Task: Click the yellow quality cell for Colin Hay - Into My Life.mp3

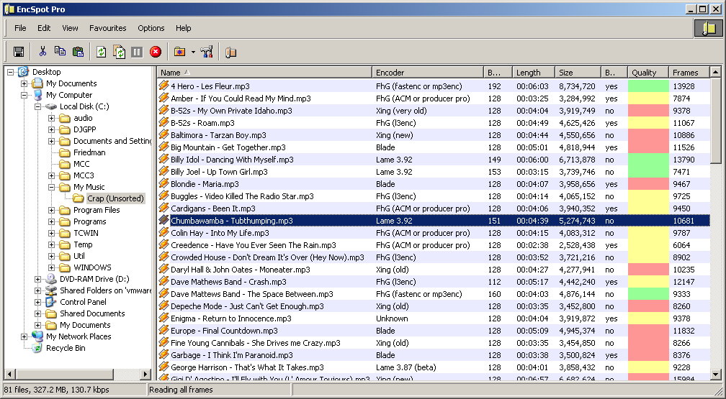Action: 648,233
